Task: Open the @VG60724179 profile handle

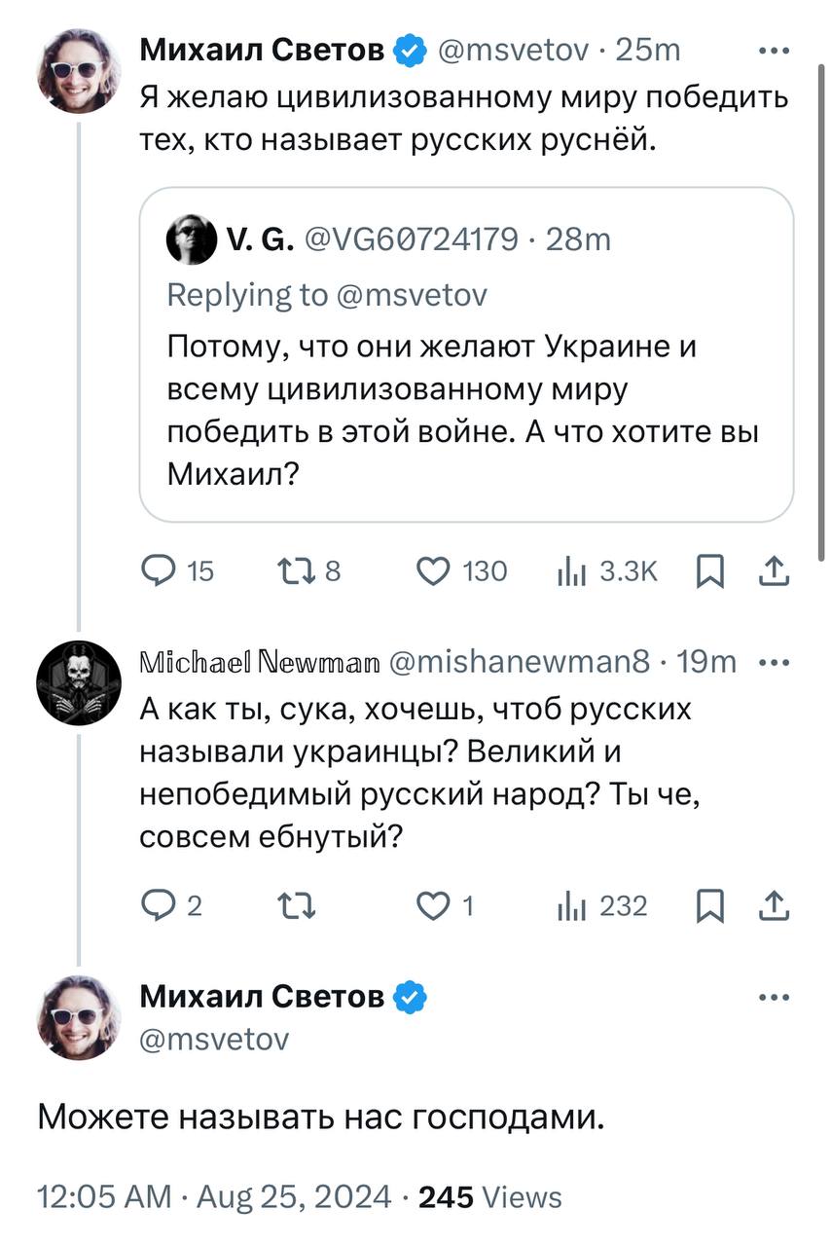Action: [413, 239]
